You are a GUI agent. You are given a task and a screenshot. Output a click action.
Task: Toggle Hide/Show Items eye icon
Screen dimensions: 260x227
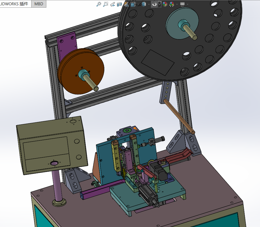(155, 4)
